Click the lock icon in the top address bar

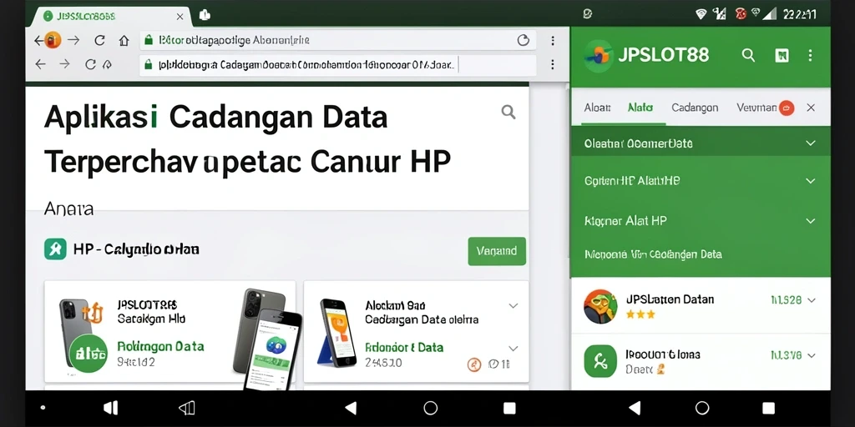pyautogui.click(x=147, y=40)
